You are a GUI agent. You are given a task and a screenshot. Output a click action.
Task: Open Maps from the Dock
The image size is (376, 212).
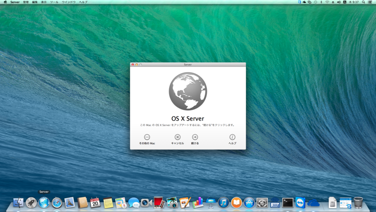point(121,203)
